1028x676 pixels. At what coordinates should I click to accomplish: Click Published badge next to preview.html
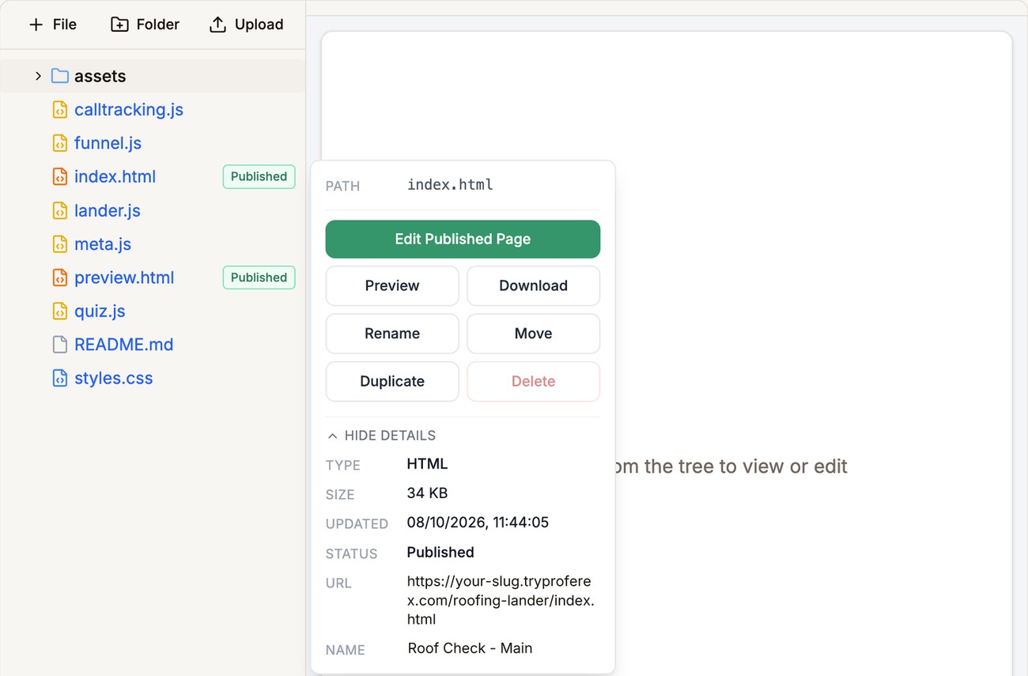click(x=259, y=278)
